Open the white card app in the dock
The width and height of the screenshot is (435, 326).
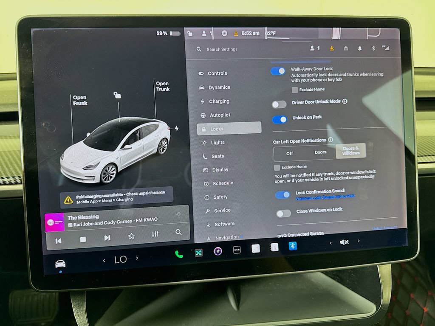pyautogui.click(x=256, y=248)
